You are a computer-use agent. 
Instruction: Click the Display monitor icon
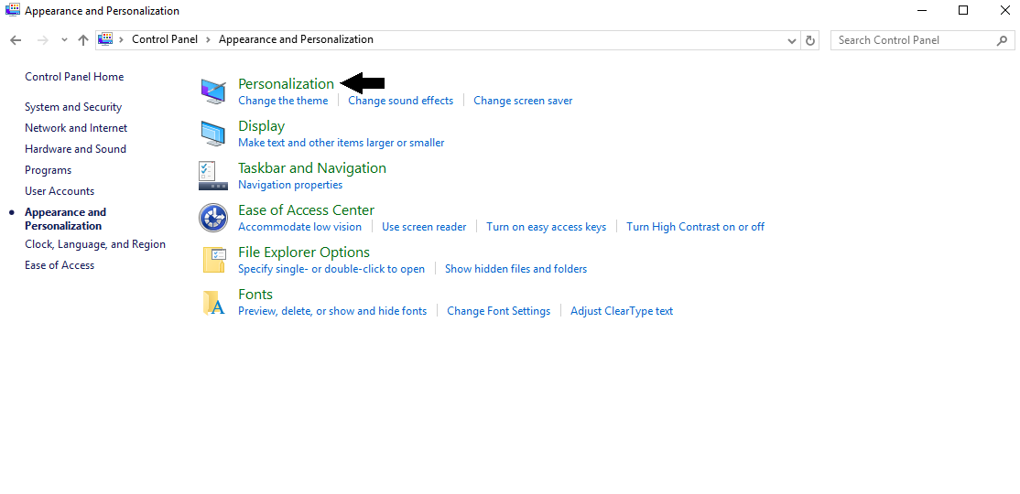click(x=213, y=134)
